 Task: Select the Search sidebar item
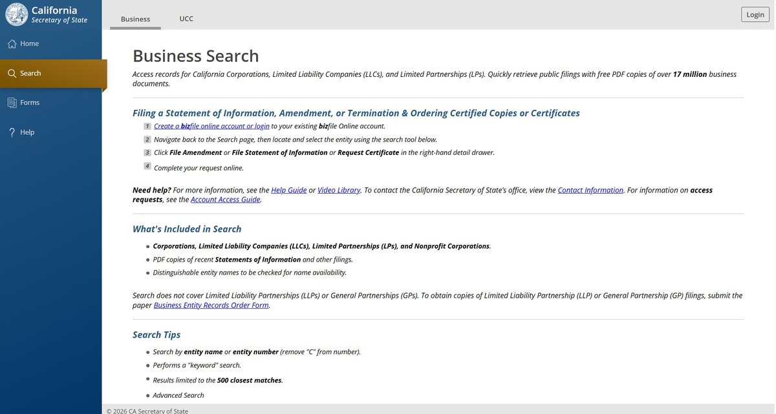(x=53, y=74)
